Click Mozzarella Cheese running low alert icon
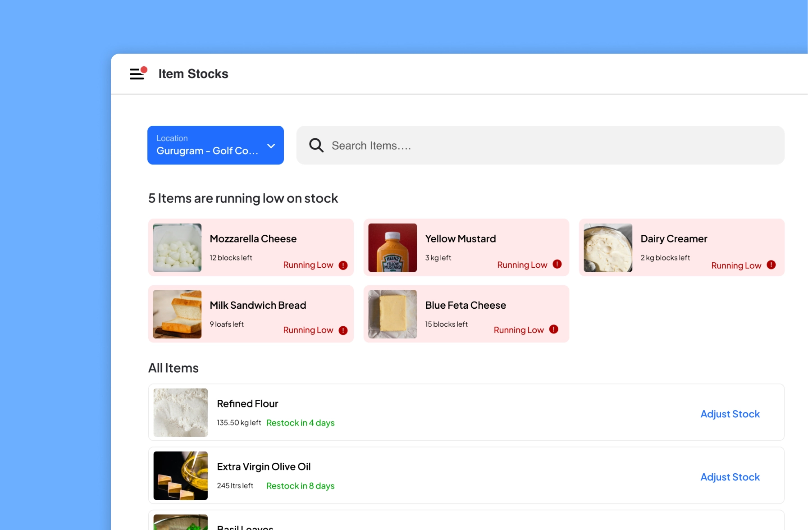The image size is (808, 530). point(343,265)
